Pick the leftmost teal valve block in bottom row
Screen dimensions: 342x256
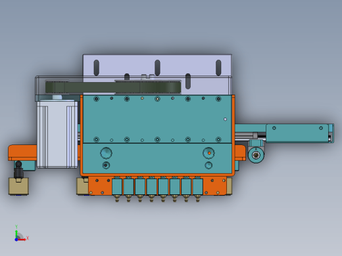tap(117, 186)
